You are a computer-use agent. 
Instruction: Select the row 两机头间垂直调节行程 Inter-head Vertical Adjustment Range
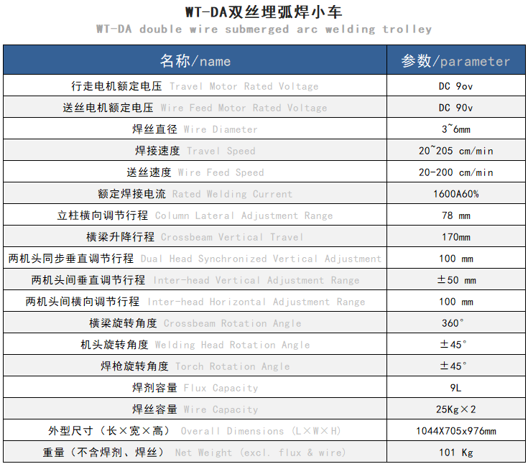[x=264, y=279]
